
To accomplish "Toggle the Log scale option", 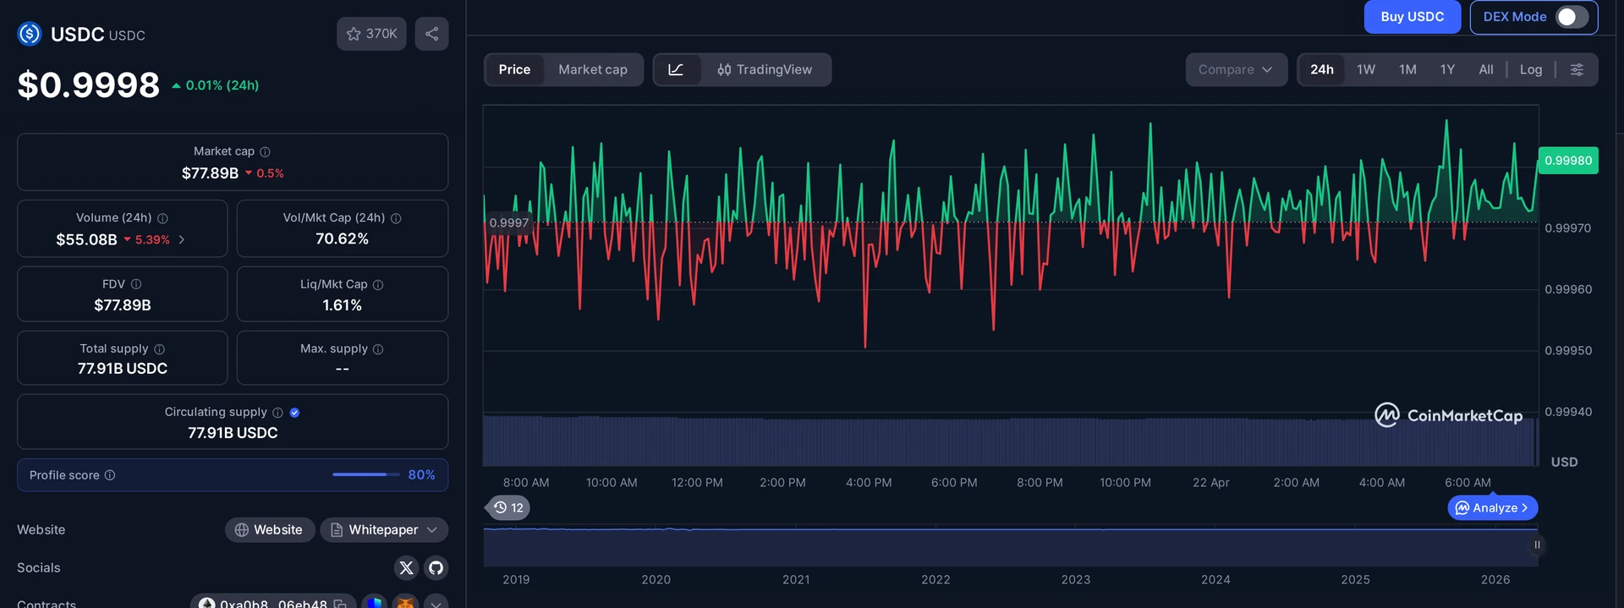I will (x=1531, y=69).
